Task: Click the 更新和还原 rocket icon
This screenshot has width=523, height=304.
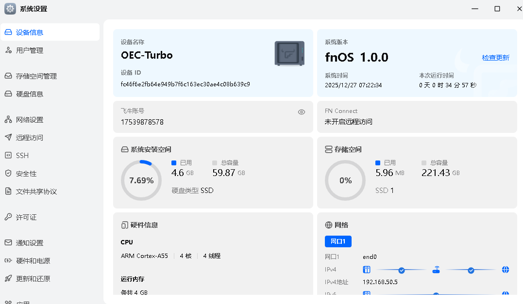Action: point(8,278)
